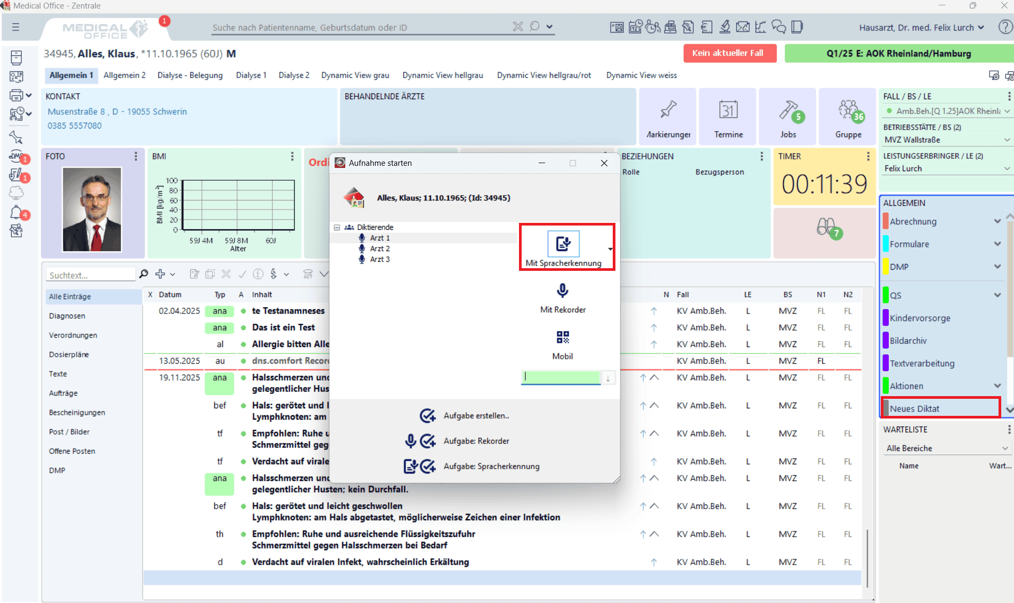This screenshot has height=603, width=1014.
Task: Collapse the Diktierende tree node
Action: tap(337, 227)
